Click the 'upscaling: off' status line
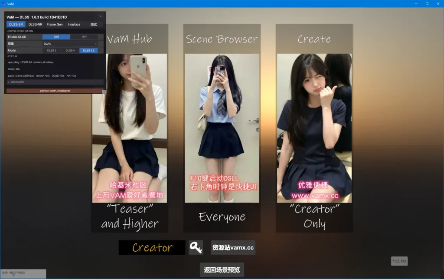 coord(31,62)
